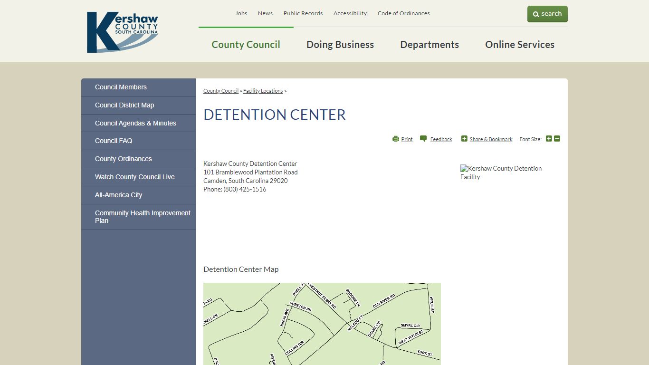The width and height of the screenshot is (649, 365).
Task: Click the printer icon next to Print
Action: tap(396, 139)
